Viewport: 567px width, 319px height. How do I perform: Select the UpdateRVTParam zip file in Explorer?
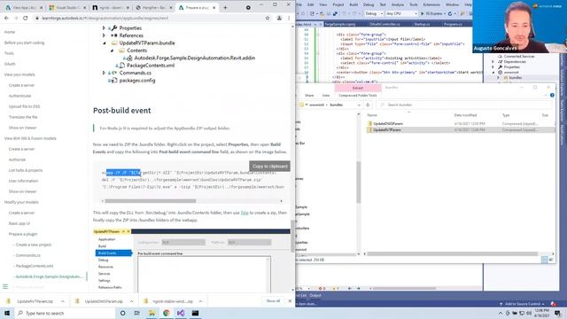pos(387,130)
